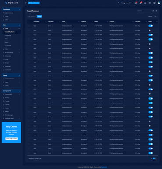This screenshot has height=169, width=162.
Task: Open the messages chat icon in header
Action: coord(136,3)
